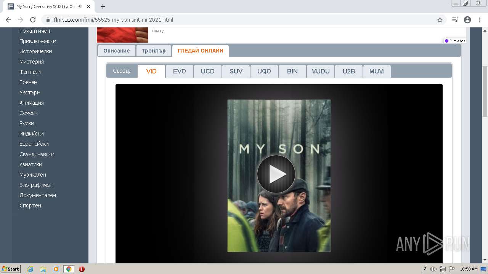
Task: Open the media control icon in toolbar
Action: coord(455,20)
